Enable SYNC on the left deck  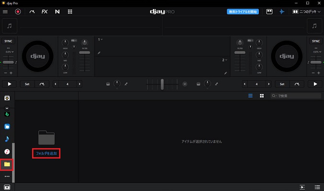[x=8, y=41]
